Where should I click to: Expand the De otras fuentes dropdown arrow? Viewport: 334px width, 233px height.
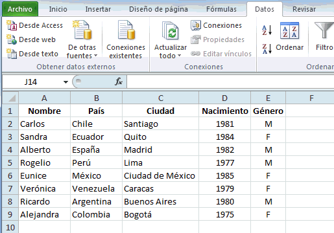[95, 56]
